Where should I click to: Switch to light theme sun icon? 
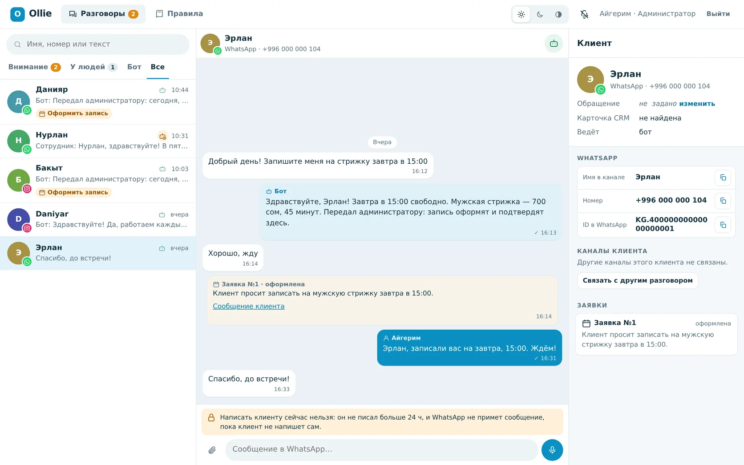point(521,14)
